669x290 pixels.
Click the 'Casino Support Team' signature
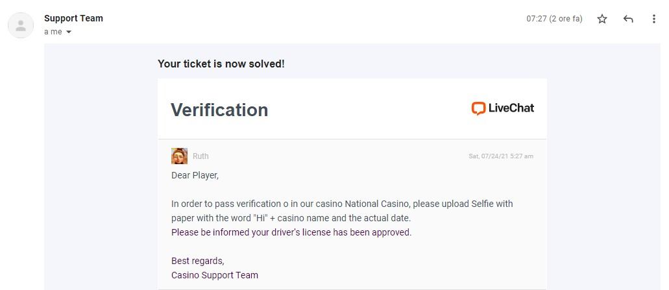pos(214,275)
